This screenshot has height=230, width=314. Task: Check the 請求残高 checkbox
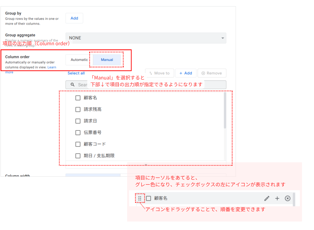click(x=78, y=109)
